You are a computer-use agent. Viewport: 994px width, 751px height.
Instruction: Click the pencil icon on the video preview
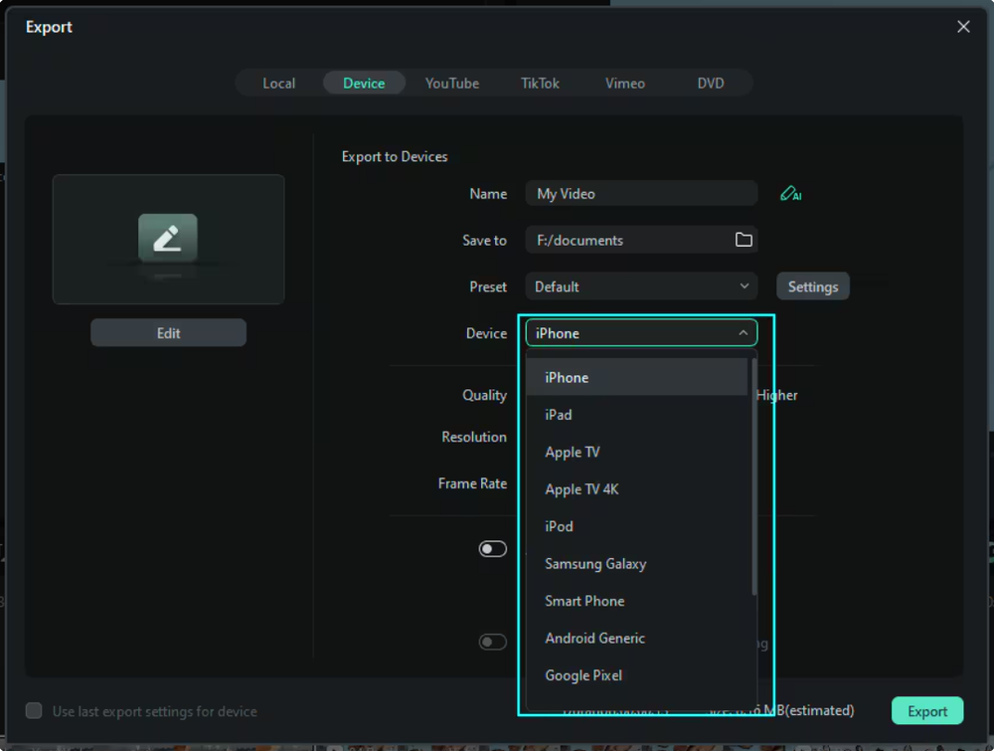[x=168, y=239]
